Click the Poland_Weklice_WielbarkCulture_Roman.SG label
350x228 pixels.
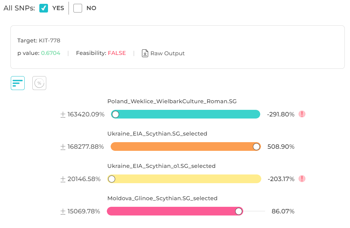(x=172, y=101)
